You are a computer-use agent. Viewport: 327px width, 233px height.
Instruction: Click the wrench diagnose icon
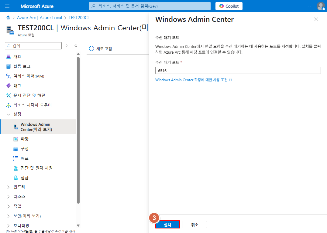coord(8,95)
